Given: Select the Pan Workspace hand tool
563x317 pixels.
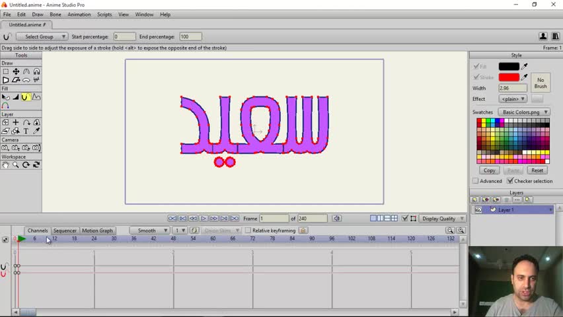Looking at the screenshot, I should tap(5, 165).
